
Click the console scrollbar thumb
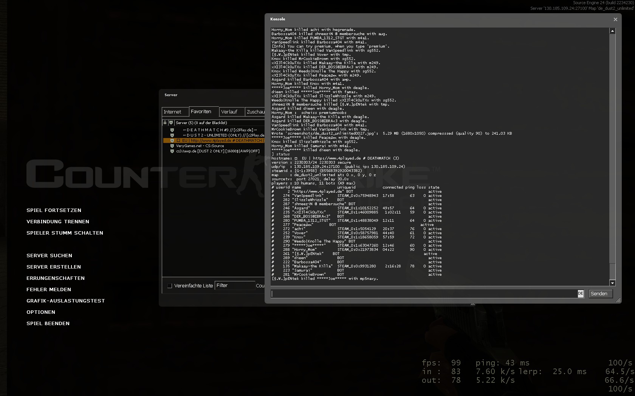612,271
